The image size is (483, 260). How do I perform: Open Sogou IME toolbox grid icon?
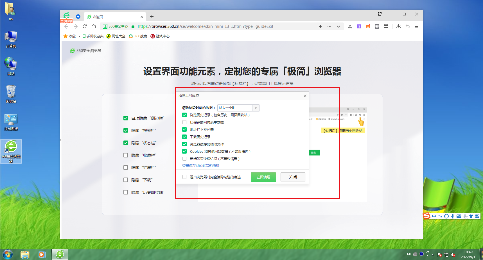(x=477, y=216)
